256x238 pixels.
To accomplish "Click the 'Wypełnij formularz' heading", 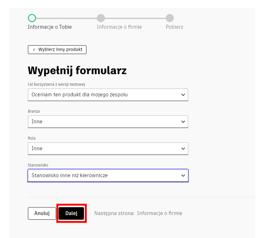I will 77,71.
